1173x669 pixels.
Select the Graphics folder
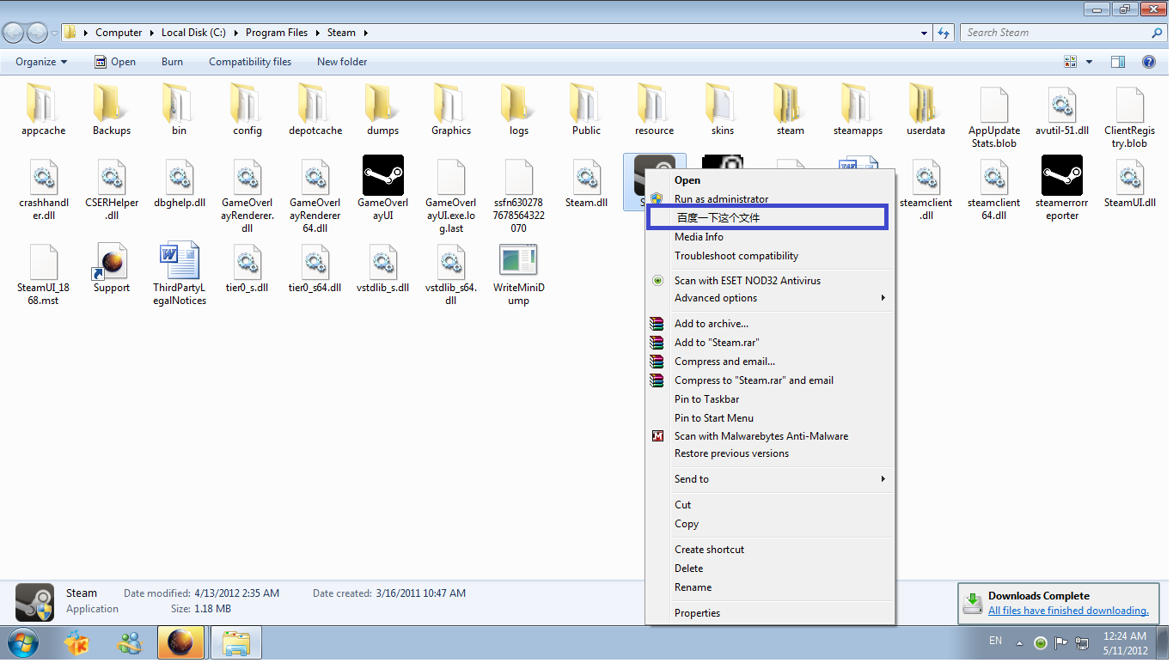click(451, 110)
